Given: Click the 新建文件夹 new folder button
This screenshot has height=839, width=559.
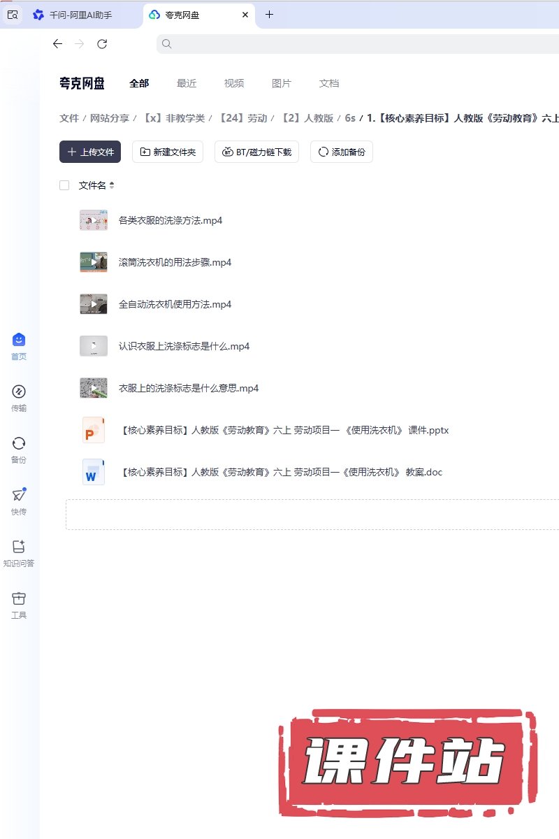Looking at the screenshot, I should [x=168, y=152].
